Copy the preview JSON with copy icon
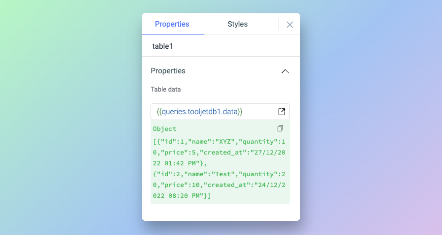The width and height of the screenshot is (442, 235). [x=280, y=128]
